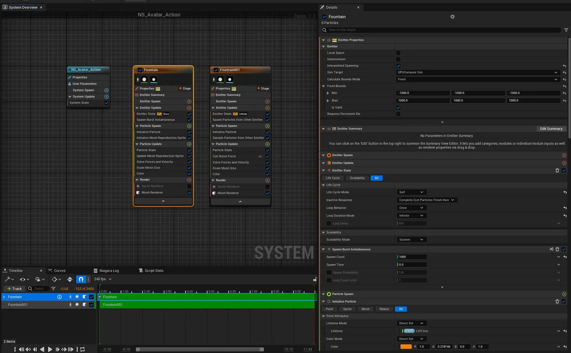Open timeline wrench actions menu
This screenshot has width=571, height=353.
(9, 279)
